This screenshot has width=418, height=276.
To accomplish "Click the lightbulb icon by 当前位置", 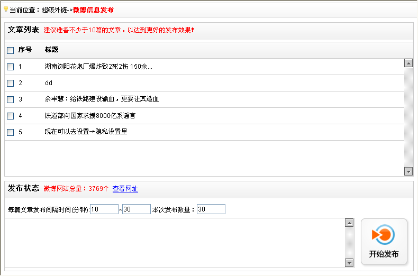I will coord(6,10).
